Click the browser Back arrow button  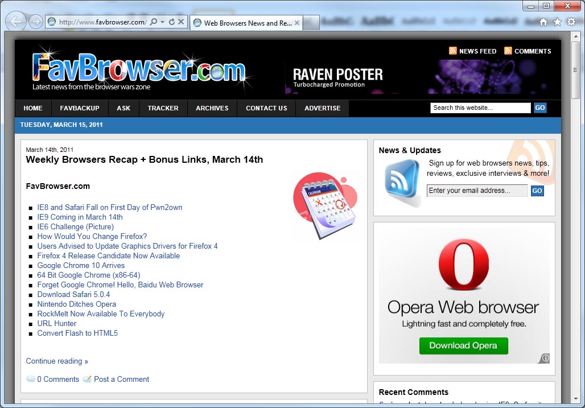[17, 22]
